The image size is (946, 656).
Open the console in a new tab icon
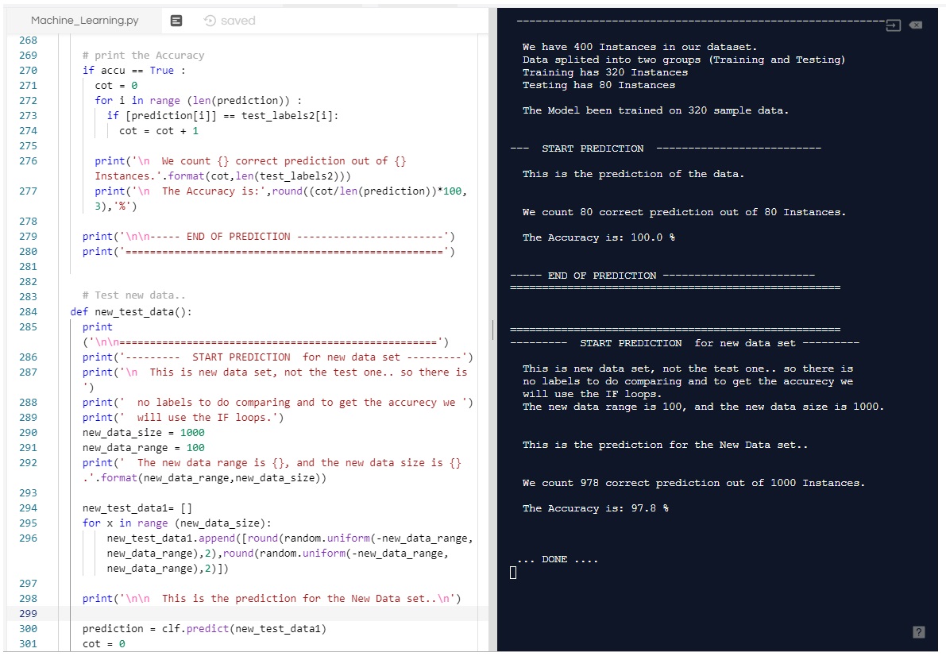(x=893, y=25)
